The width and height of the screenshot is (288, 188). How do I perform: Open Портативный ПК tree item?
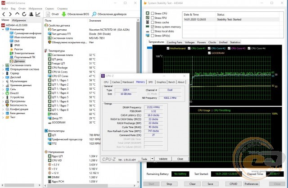click(x=22, y=57)
